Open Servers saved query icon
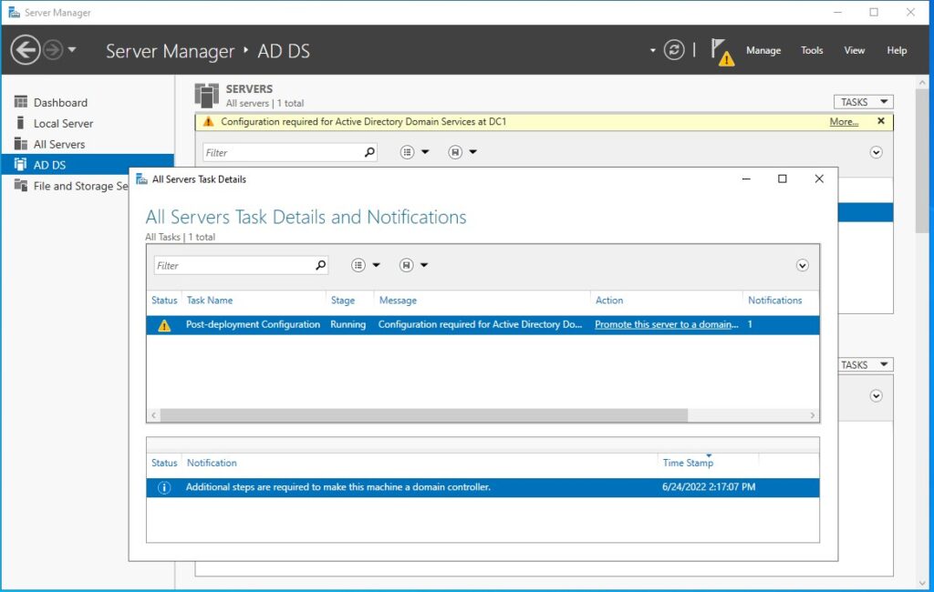 (455, 152)
